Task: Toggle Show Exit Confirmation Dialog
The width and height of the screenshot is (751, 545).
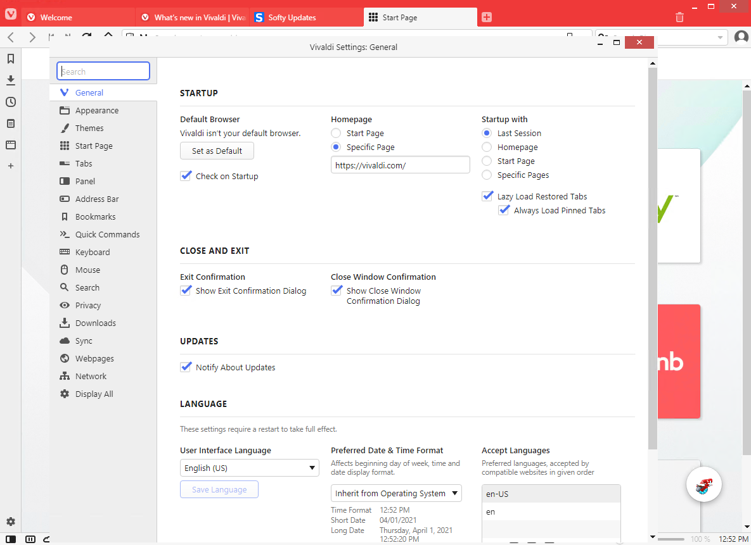Action: tap(186, 291)
